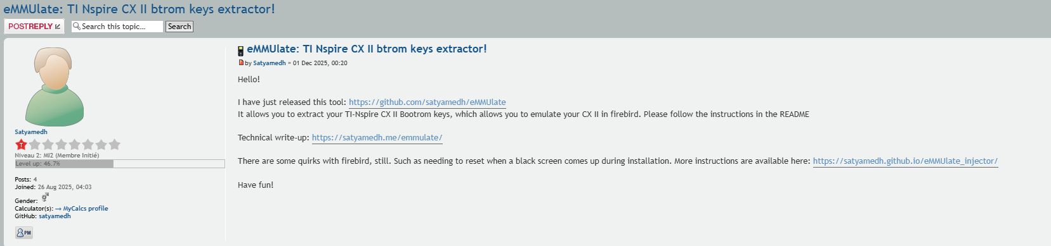
Task: Open the MyCalcs profile link
Action: pos(82,209)
